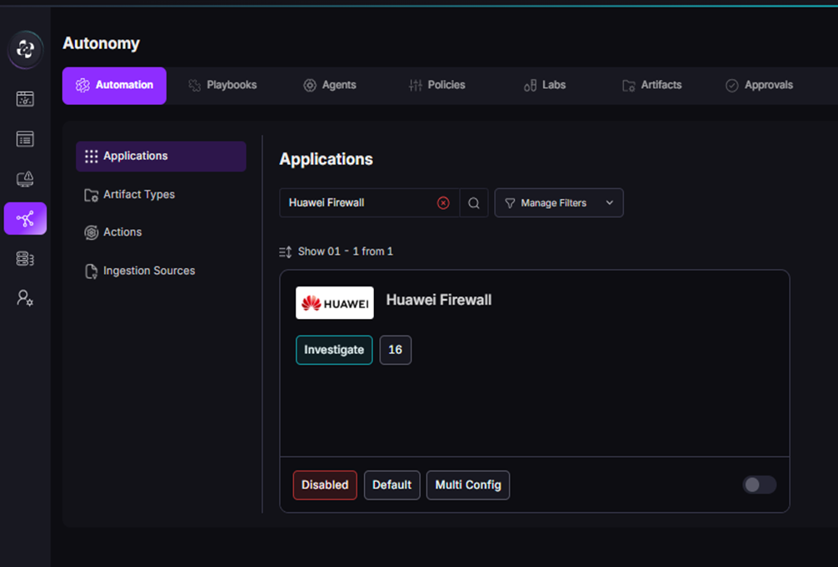This screenshot has height=567, width=838.
Task: Open the server database icon in sidebar
Action: [25, 259]
